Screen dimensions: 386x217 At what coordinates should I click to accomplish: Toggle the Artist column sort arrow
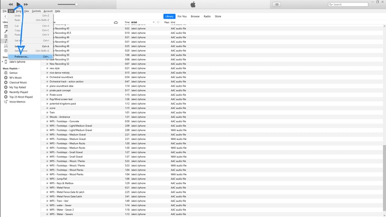pyautogui.click(x=154, y=22)
